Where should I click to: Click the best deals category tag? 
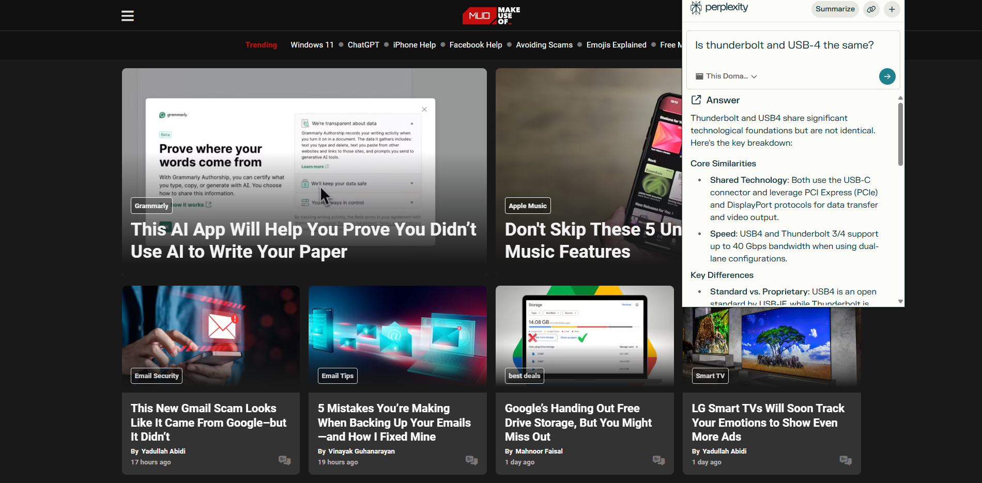coord(525,376)
